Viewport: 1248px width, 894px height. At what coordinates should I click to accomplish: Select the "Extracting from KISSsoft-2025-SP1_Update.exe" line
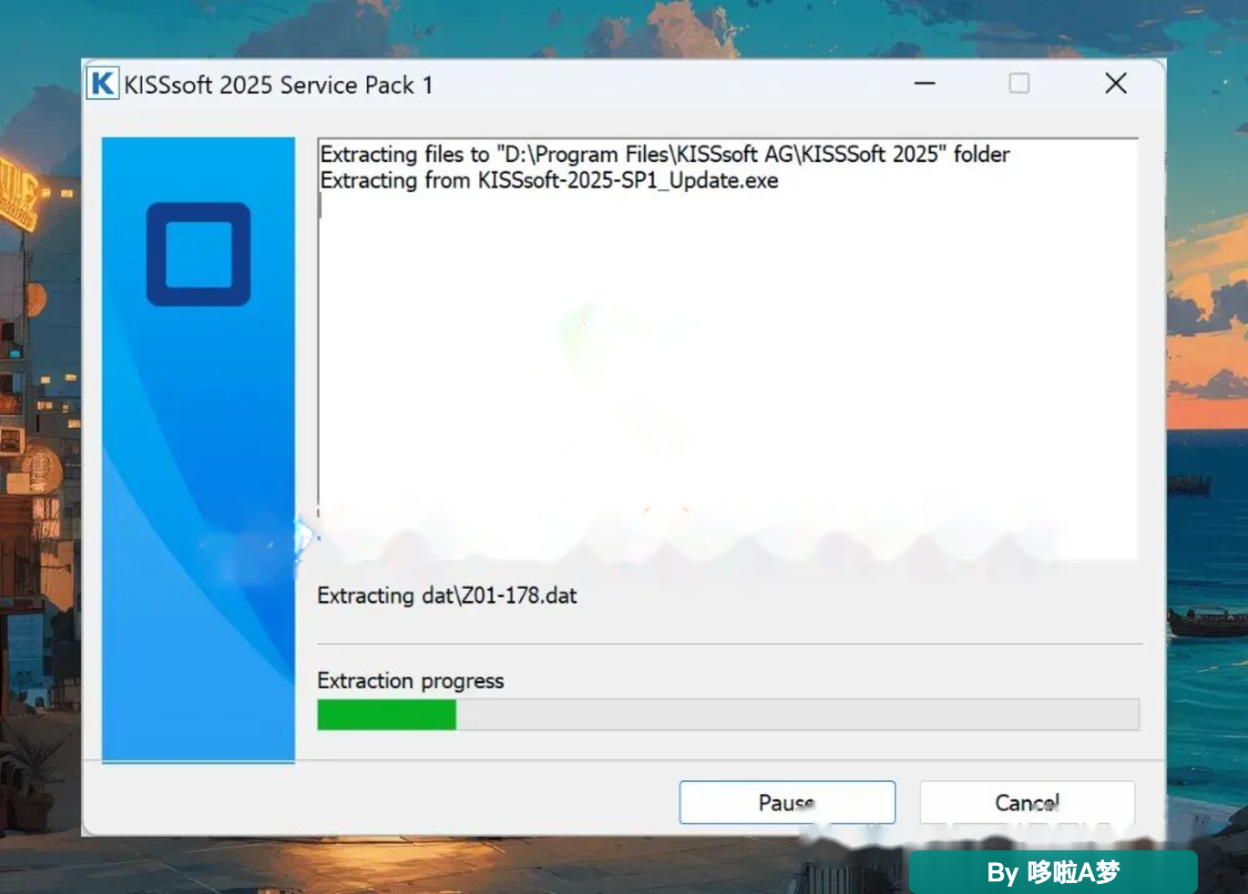pyautogui.click(x=549, y=180)
